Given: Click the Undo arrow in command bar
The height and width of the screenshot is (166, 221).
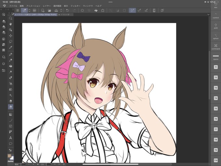Looking at the screenshot, I should [x=68, y=10].
